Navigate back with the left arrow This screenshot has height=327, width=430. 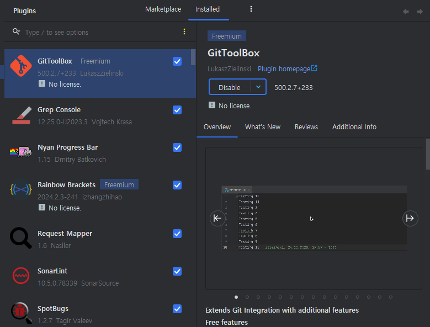coord(406,12)
